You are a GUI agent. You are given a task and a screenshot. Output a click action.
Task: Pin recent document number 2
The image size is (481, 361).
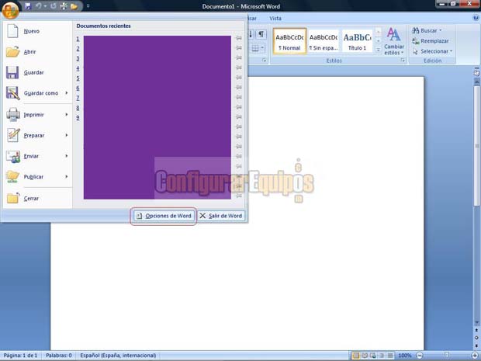point(239,48)
